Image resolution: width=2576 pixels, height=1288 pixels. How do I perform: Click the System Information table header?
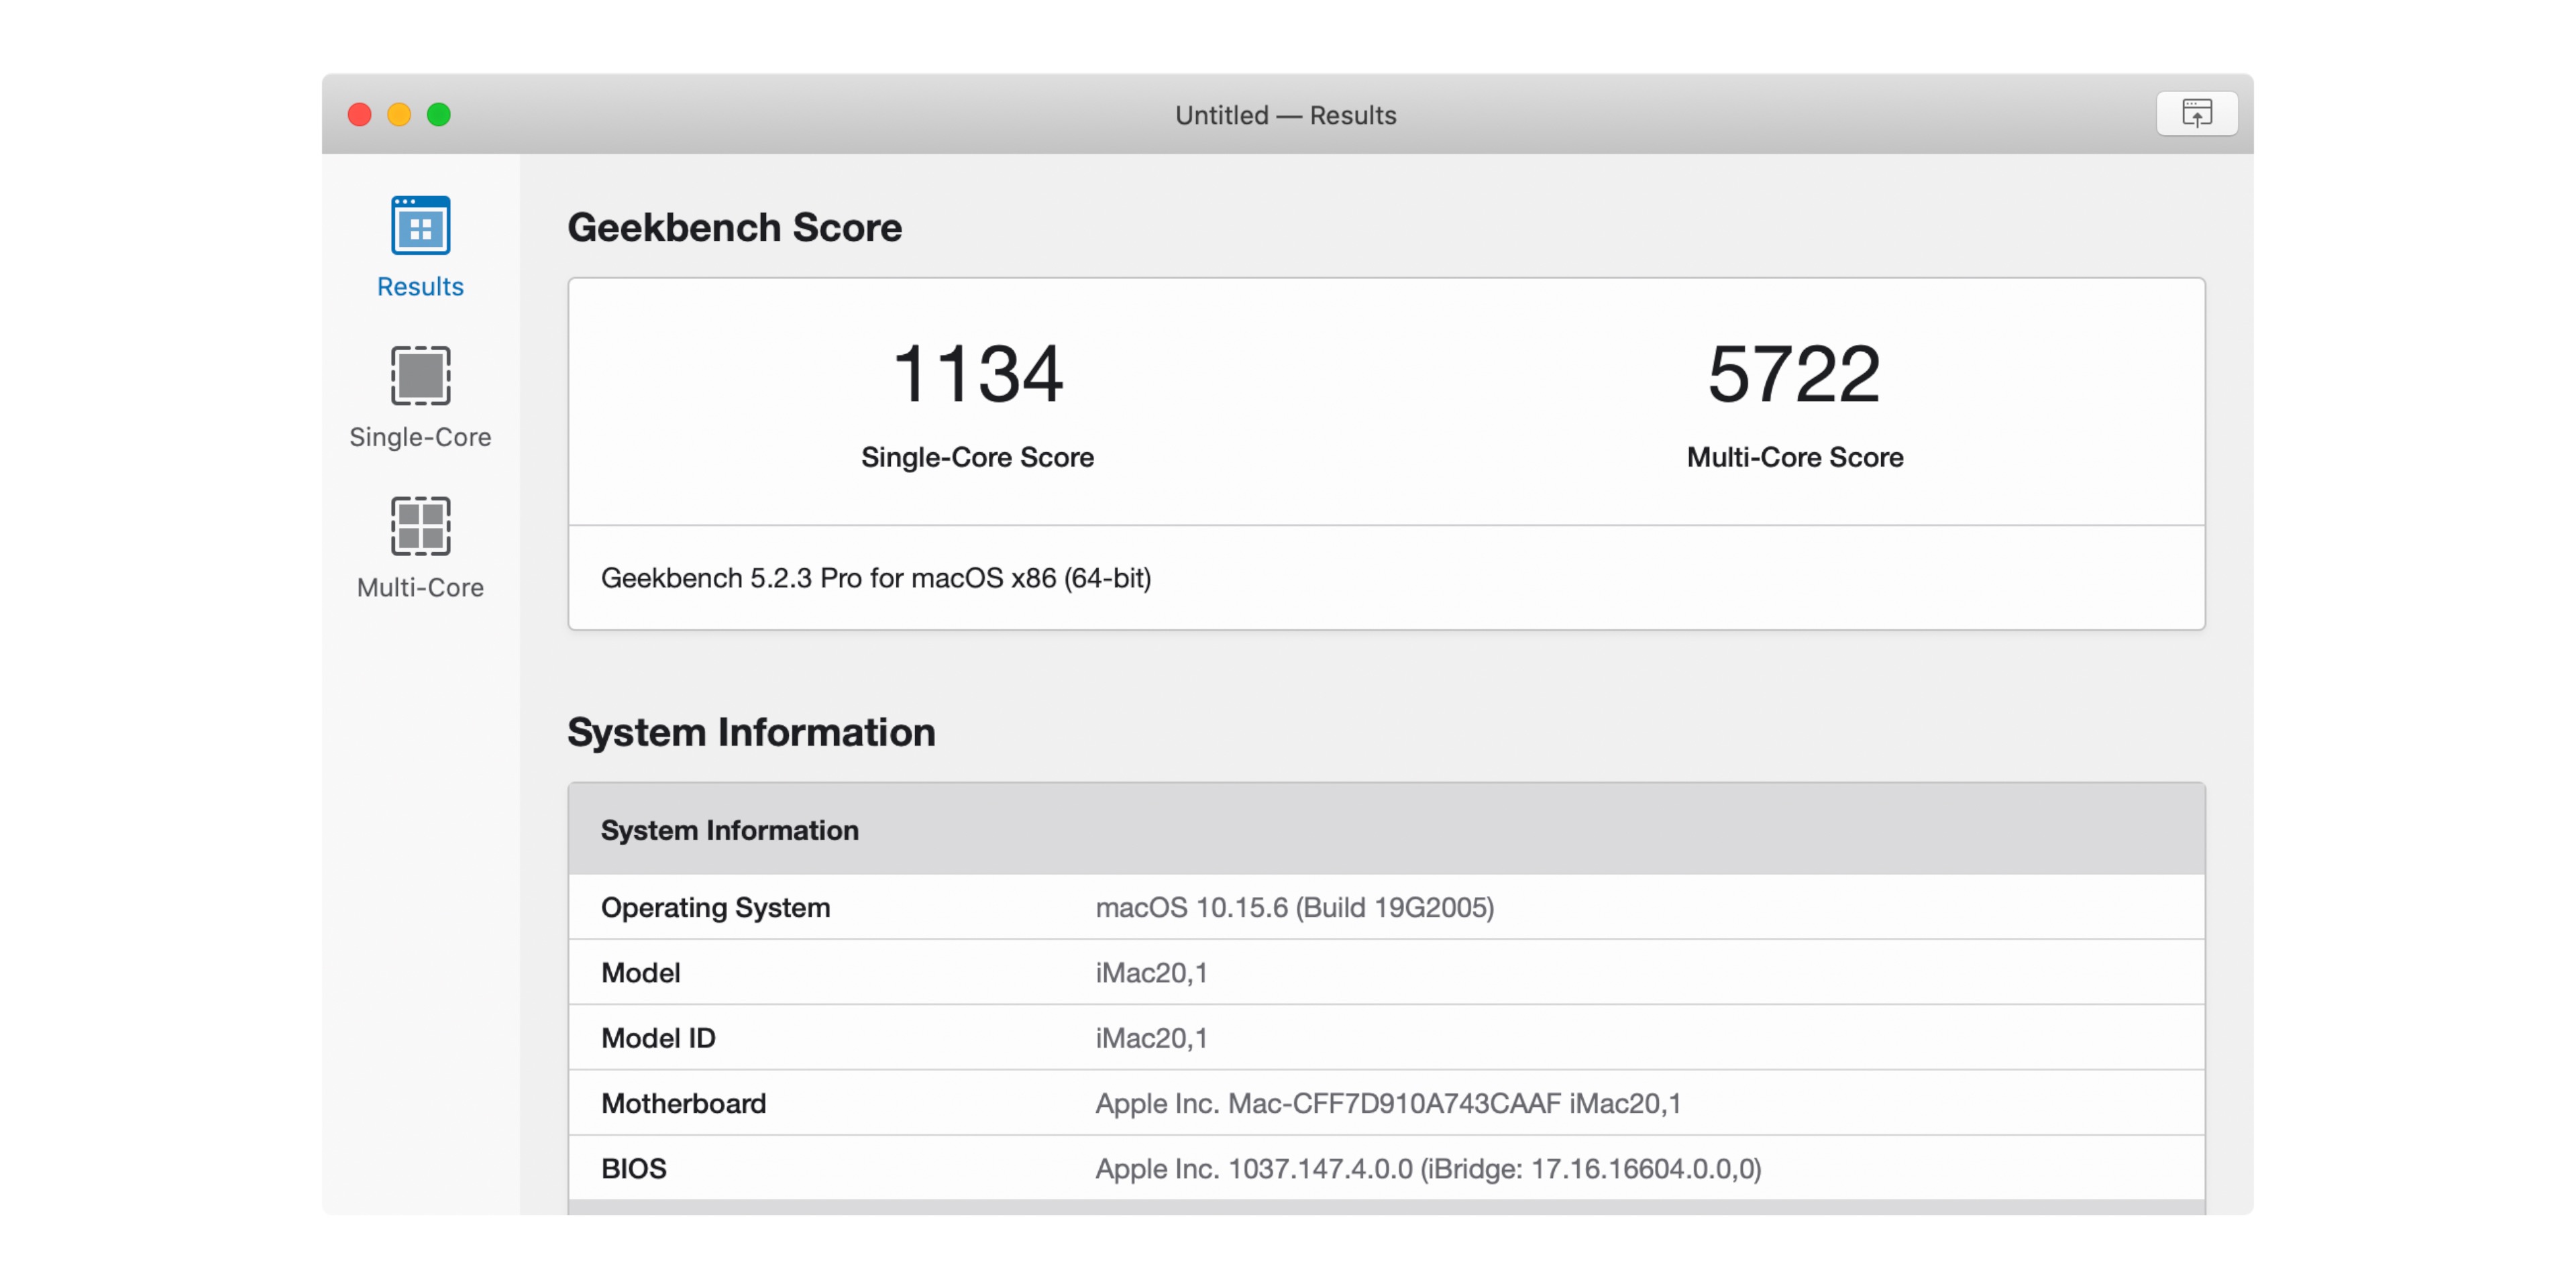click(729, 830)
